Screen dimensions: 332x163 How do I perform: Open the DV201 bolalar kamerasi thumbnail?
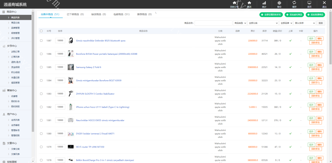pos(70,134)
